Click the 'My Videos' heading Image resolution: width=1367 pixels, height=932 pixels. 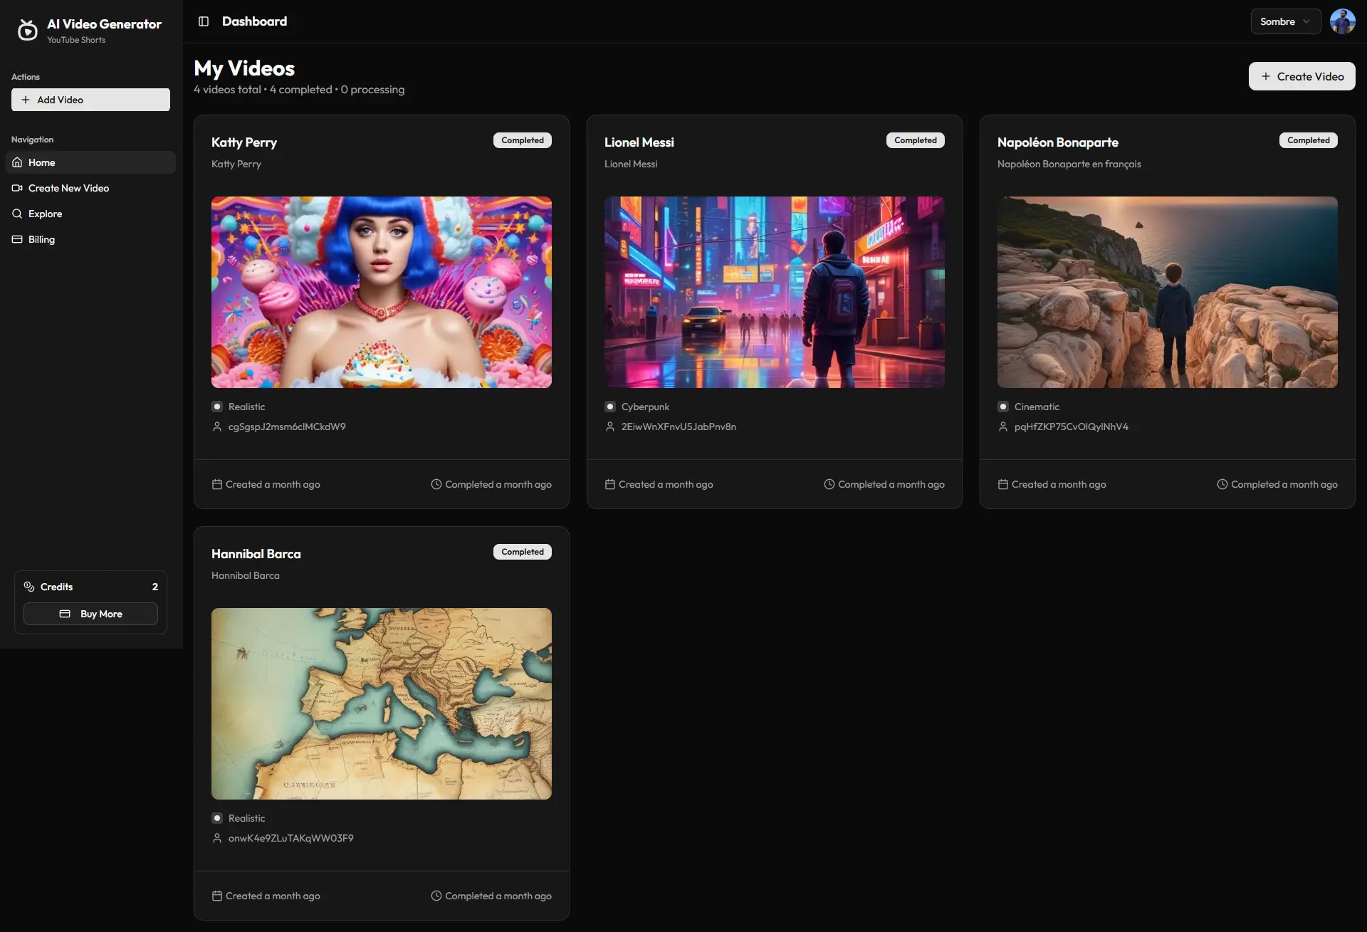tap(244, 68)
